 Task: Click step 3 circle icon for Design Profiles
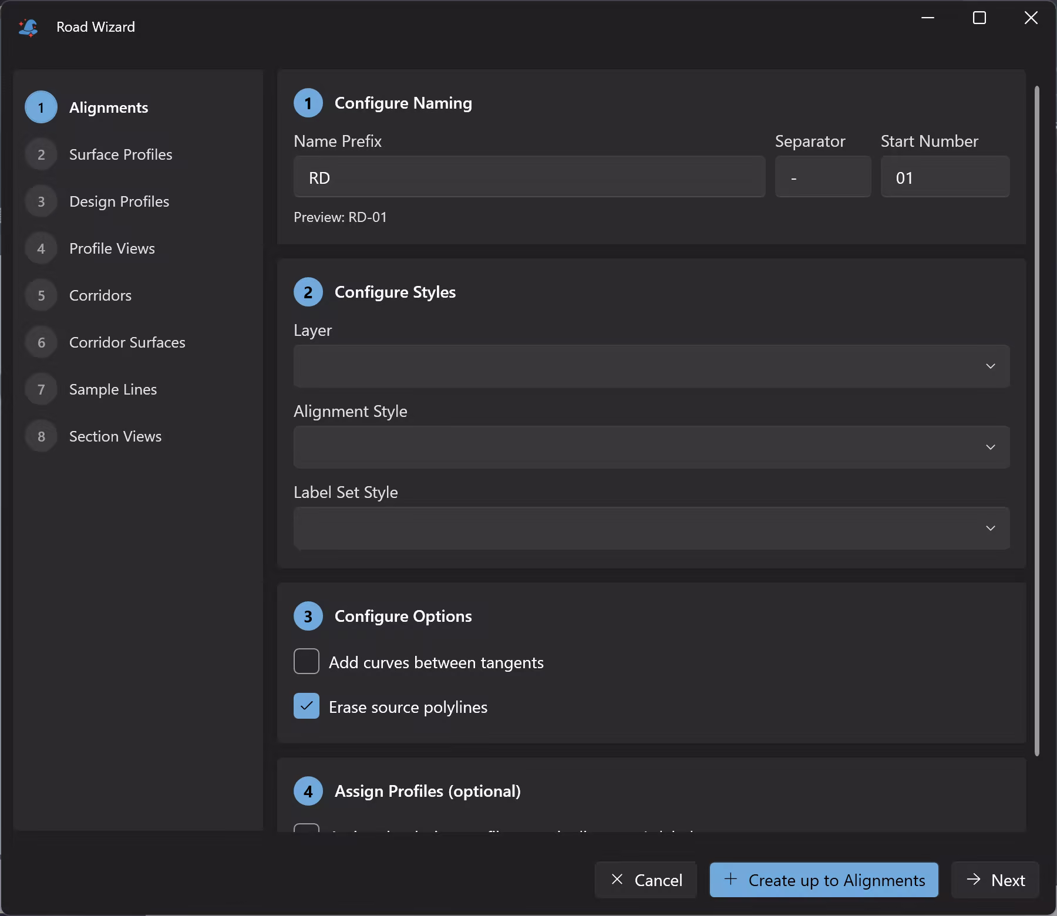pyautogui.click(x=41, y=201)
